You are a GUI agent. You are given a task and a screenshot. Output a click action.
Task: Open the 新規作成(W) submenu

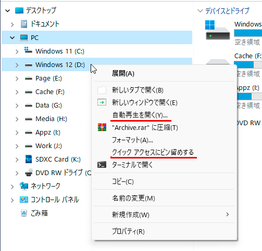point(164,215)
